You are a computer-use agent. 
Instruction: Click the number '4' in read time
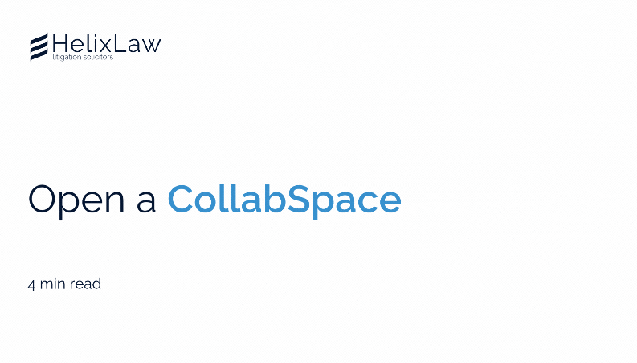click(x=31, y=284)
